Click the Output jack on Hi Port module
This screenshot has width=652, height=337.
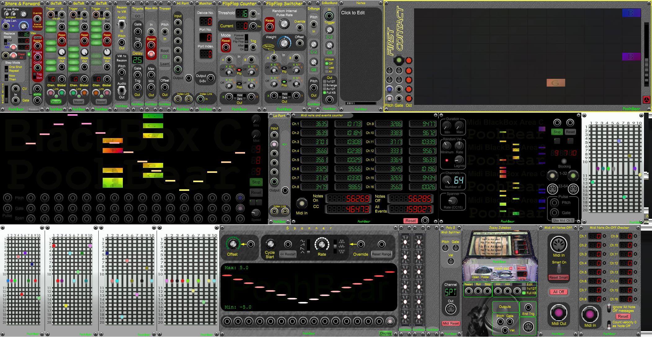[189, 78]
